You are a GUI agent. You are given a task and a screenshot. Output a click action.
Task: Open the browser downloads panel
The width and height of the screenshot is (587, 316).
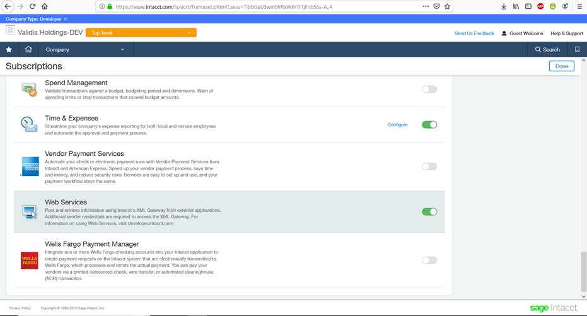point(504,6)
